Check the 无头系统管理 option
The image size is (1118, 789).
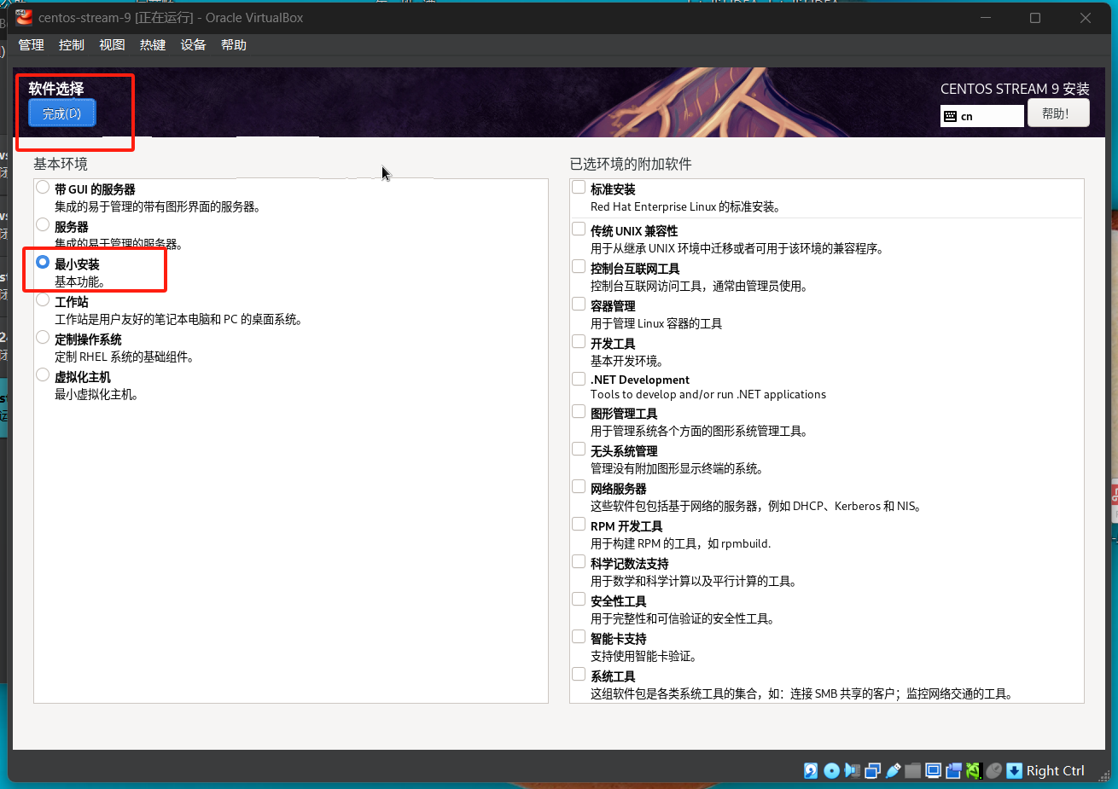[579, 449]
